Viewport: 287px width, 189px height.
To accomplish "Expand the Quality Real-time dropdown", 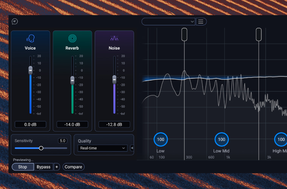I will (x=102, y=148).
